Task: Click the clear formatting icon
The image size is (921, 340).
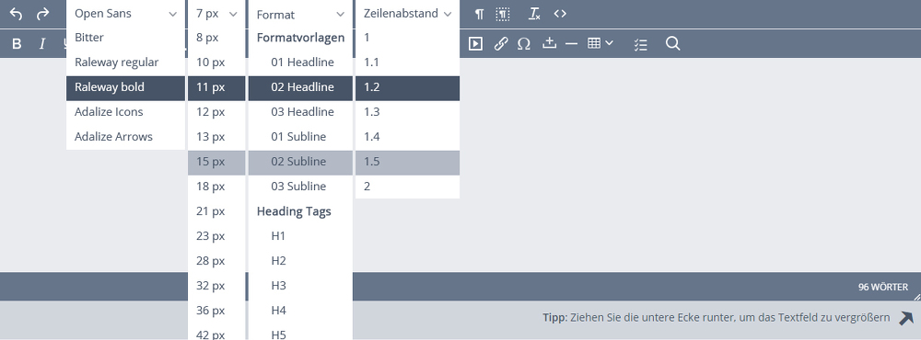Action: click(534, 14)
